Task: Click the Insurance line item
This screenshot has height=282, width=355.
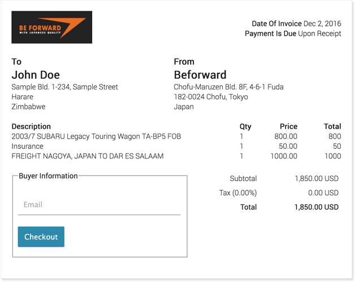Action: (x=27, y=146)
